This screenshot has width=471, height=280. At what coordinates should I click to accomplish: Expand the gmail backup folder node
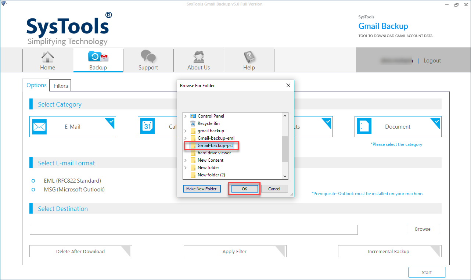pyautogui.click(x=186, y=131)
